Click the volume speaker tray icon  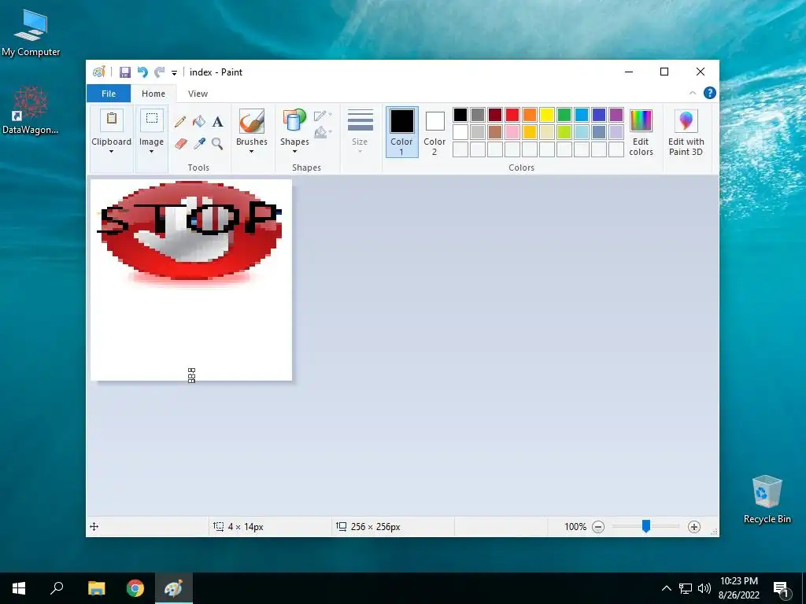tap(704, 588)
